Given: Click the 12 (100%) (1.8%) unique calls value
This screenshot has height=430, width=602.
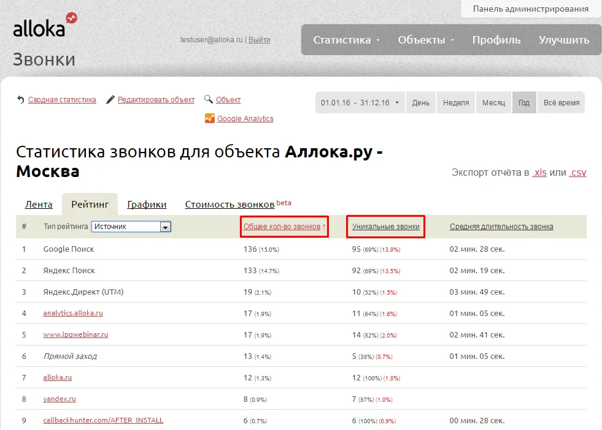Looking at the screenshot, I should (376, 378).
